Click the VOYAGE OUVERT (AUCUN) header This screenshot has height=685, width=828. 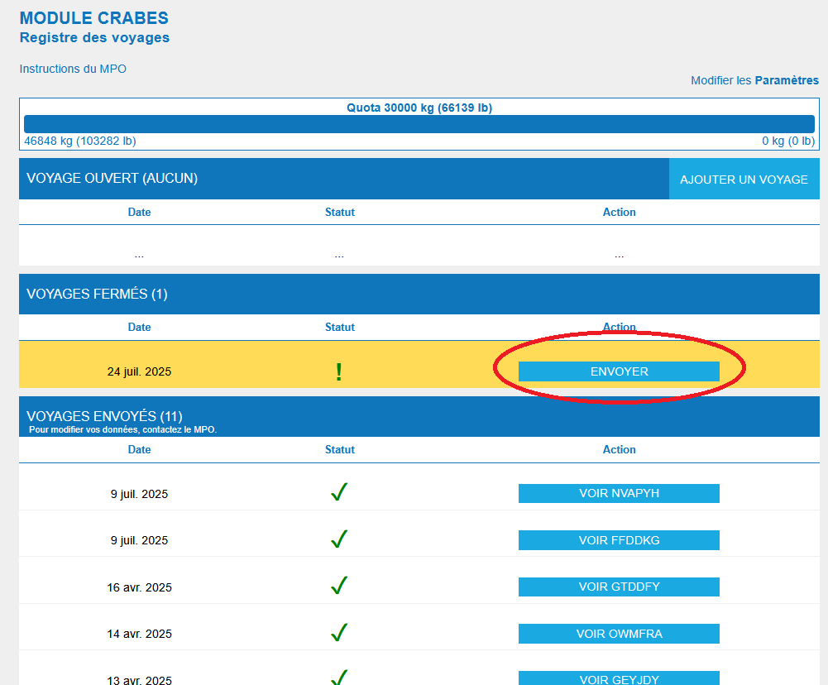[x=112, y=178]
